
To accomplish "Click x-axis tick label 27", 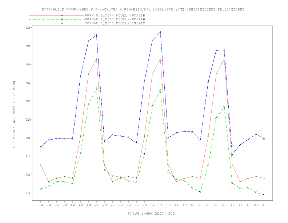I will [112, 205].
